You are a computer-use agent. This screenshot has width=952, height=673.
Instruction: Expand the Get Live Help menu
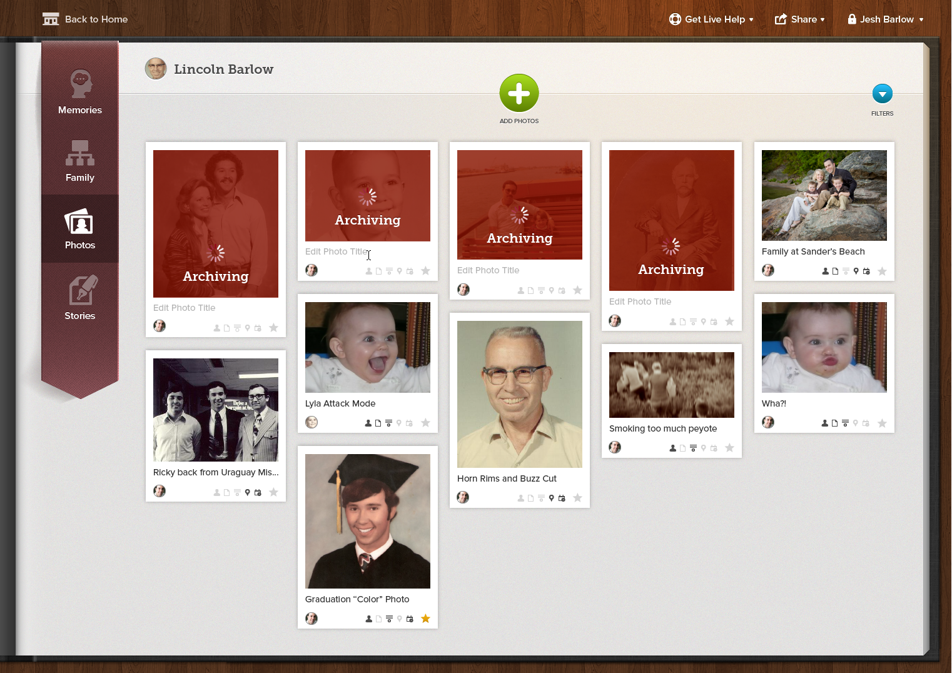711,19
